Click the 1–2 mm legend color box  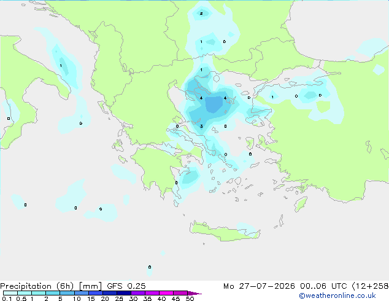[x=39, y=293]
